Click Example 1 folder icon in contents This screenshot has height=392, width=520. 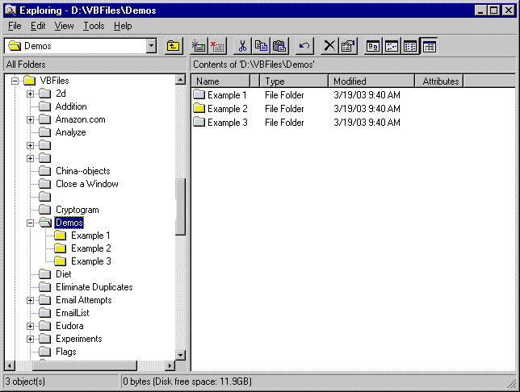pos(199,94)
